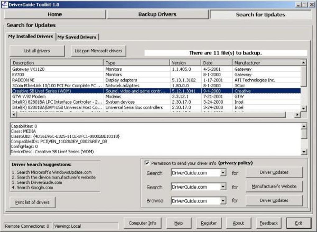
Task: Click the ClassGUID line in details pane
Action: click(x=65, y=136)
